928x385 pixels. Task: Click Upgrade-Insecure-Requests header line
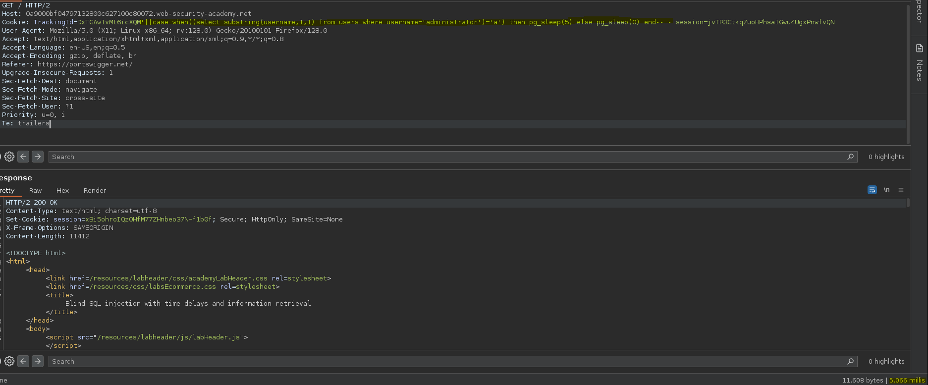point(57,73)
